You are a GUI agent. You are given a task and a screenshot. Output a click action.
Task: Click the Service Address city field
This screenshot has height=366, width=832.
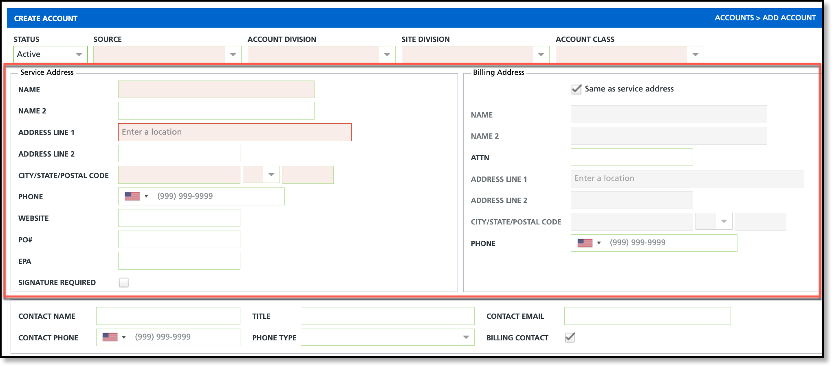click(x=179, y=175)
